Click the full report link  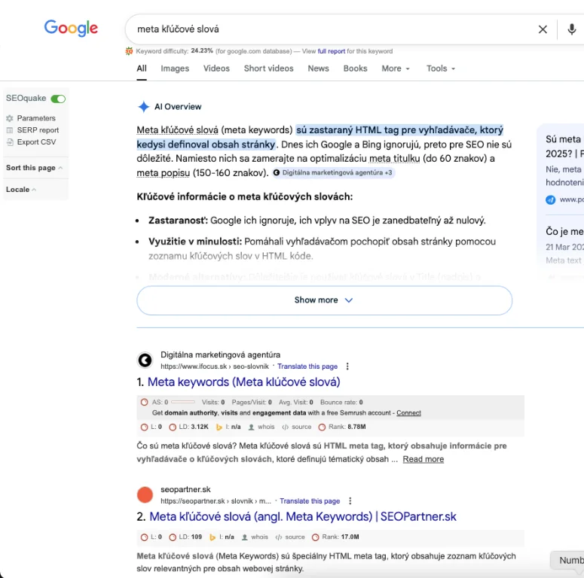click(x=332, y=51)
